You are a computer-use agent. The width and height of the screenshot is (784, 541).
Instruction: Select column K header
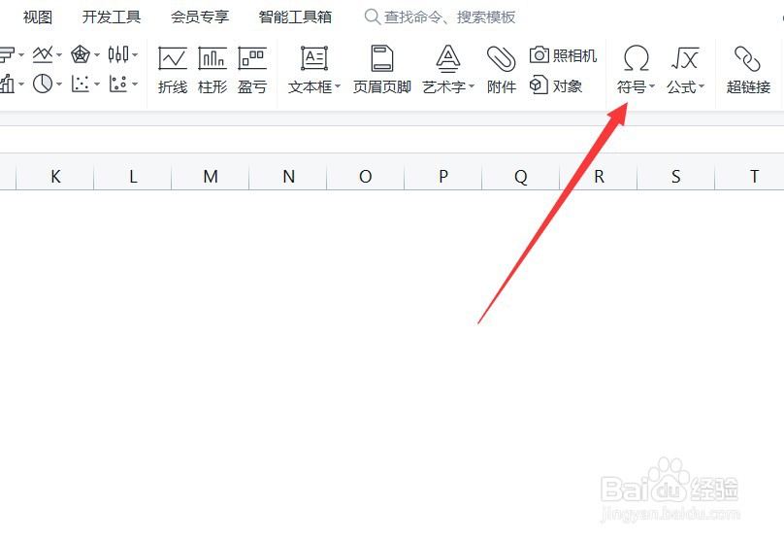click(x=55, y=176)
